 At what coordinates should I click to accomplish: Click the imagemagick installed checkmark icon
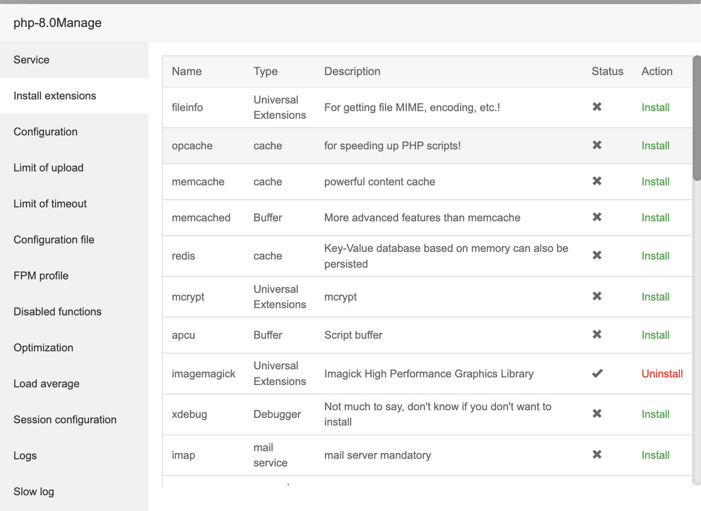[x=597, y=373]
